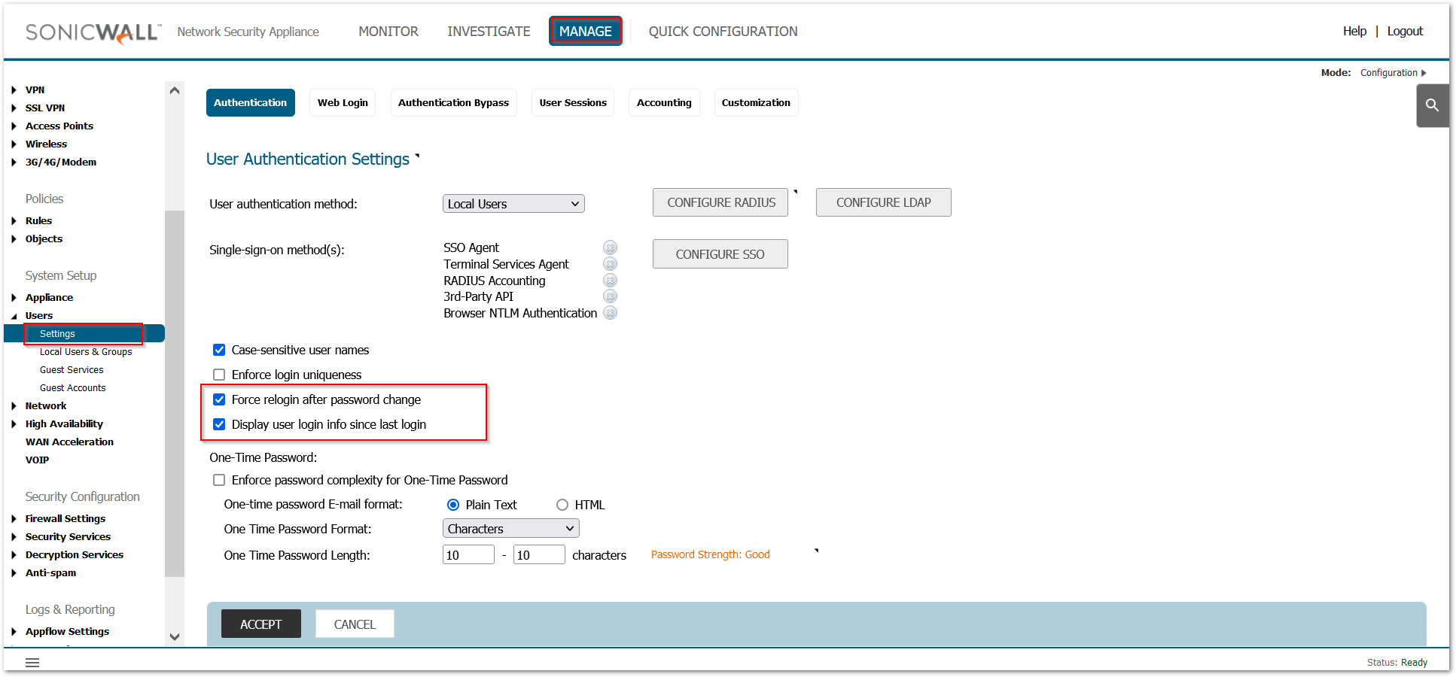Image resolution: width=1456 pixels, height=677 pixels.
Task: Click minimum One Time Password Length field
Action: point(468,555)
